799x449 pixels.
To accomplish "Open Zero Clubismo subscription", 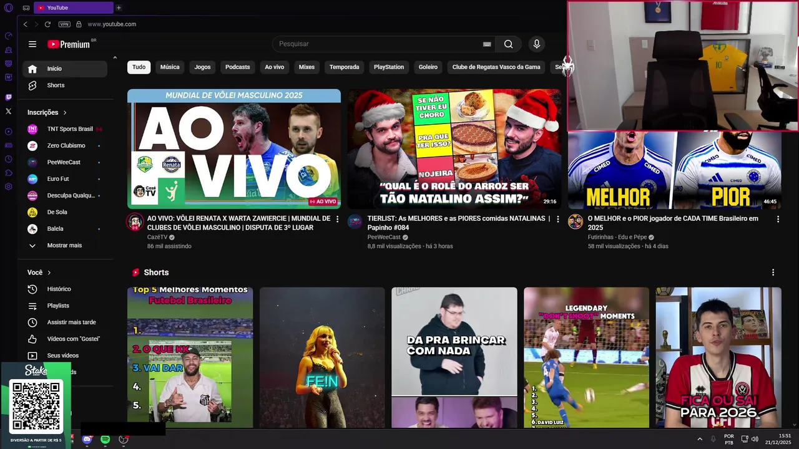I will coord(65,146).
